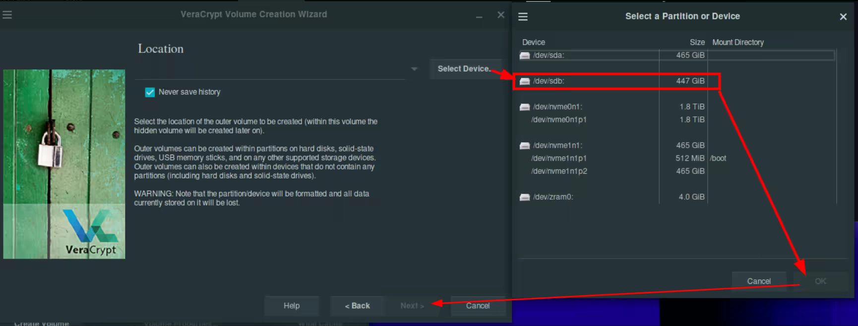Select the /dev/nvme1n1p2 partition

pyautogui.click(x=676, y=171)
